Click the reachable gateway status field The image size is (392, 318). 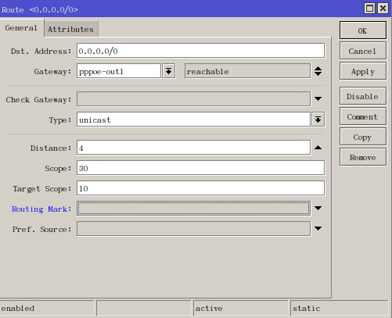point(247,71)
